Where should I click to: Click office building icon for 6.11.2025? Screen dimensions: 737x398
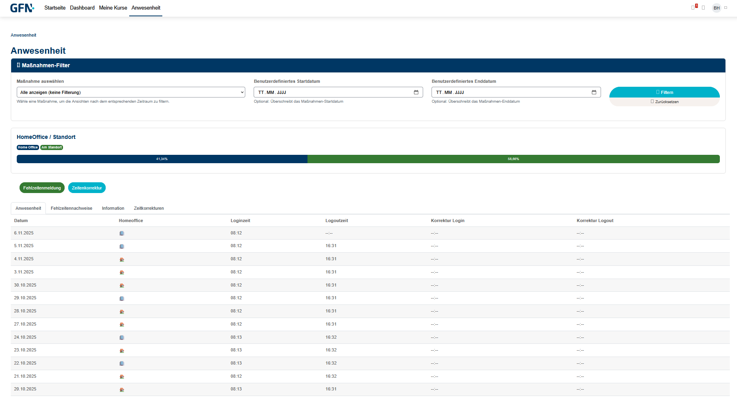122,233
